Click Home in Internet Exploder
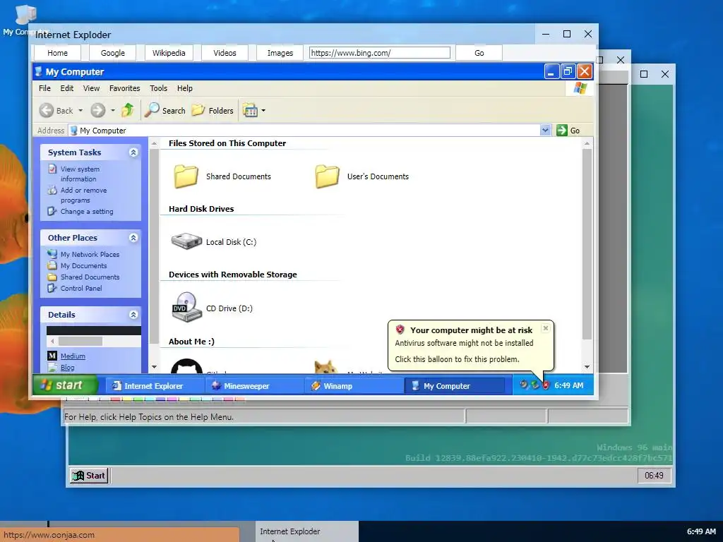This screenshot has width=723, height=542. pos(58,53)
